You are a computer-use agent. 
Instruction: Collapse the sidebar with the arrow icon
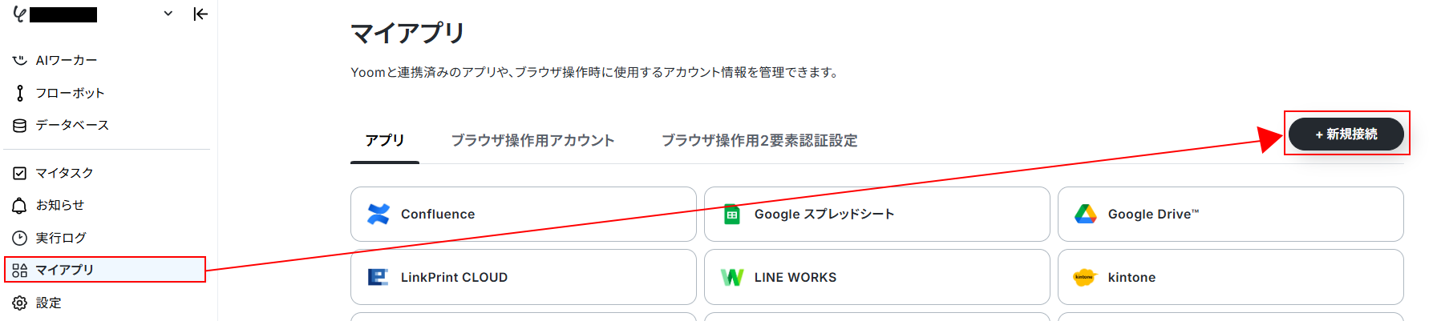(x=200, y=14)
